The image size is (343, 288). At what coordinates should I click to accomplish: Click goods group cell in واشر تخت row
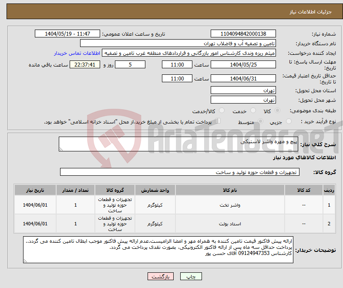(x=115, y=205)
